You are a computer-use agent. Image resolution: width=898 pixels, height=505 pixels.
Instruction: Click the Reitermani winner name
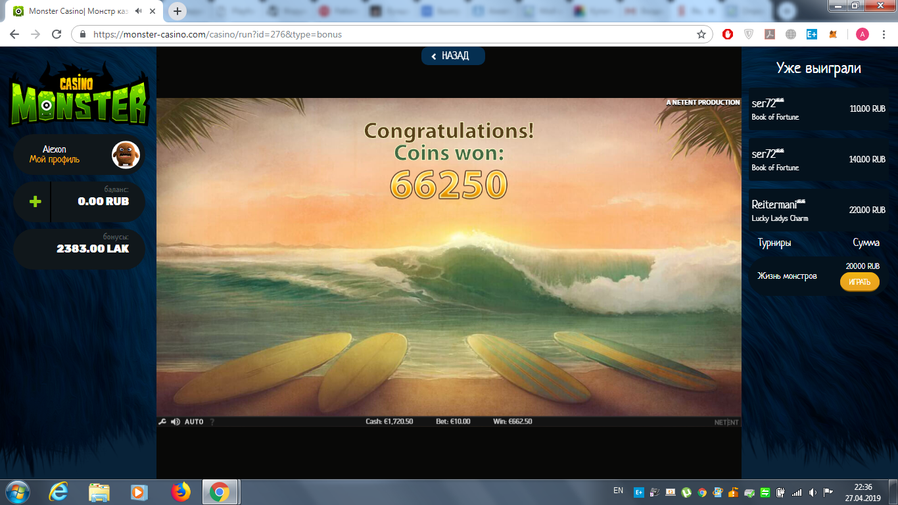click(x=778, y=204)
